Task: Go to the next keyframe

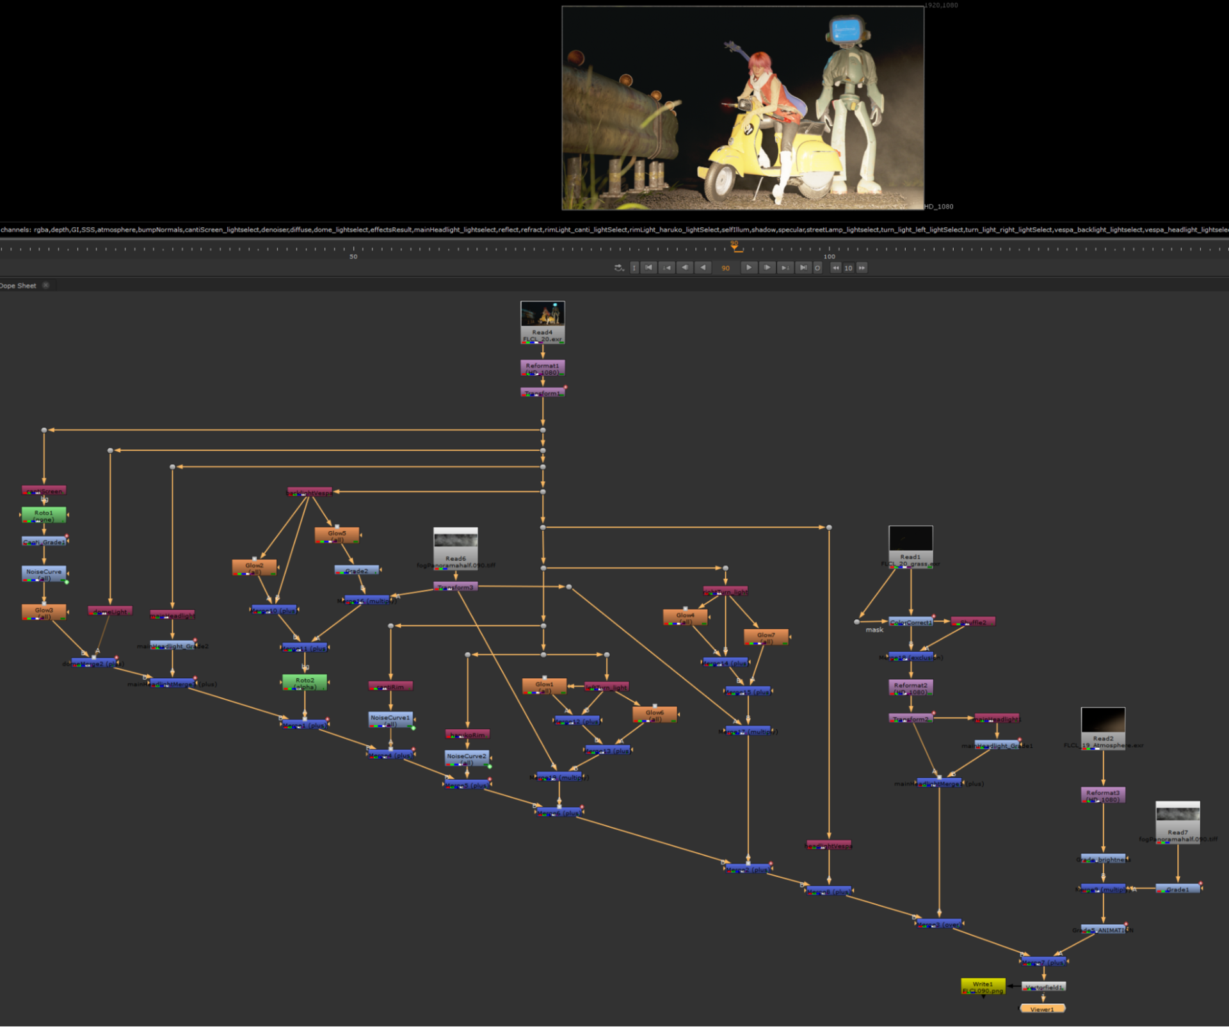Action: coord(785,268)
